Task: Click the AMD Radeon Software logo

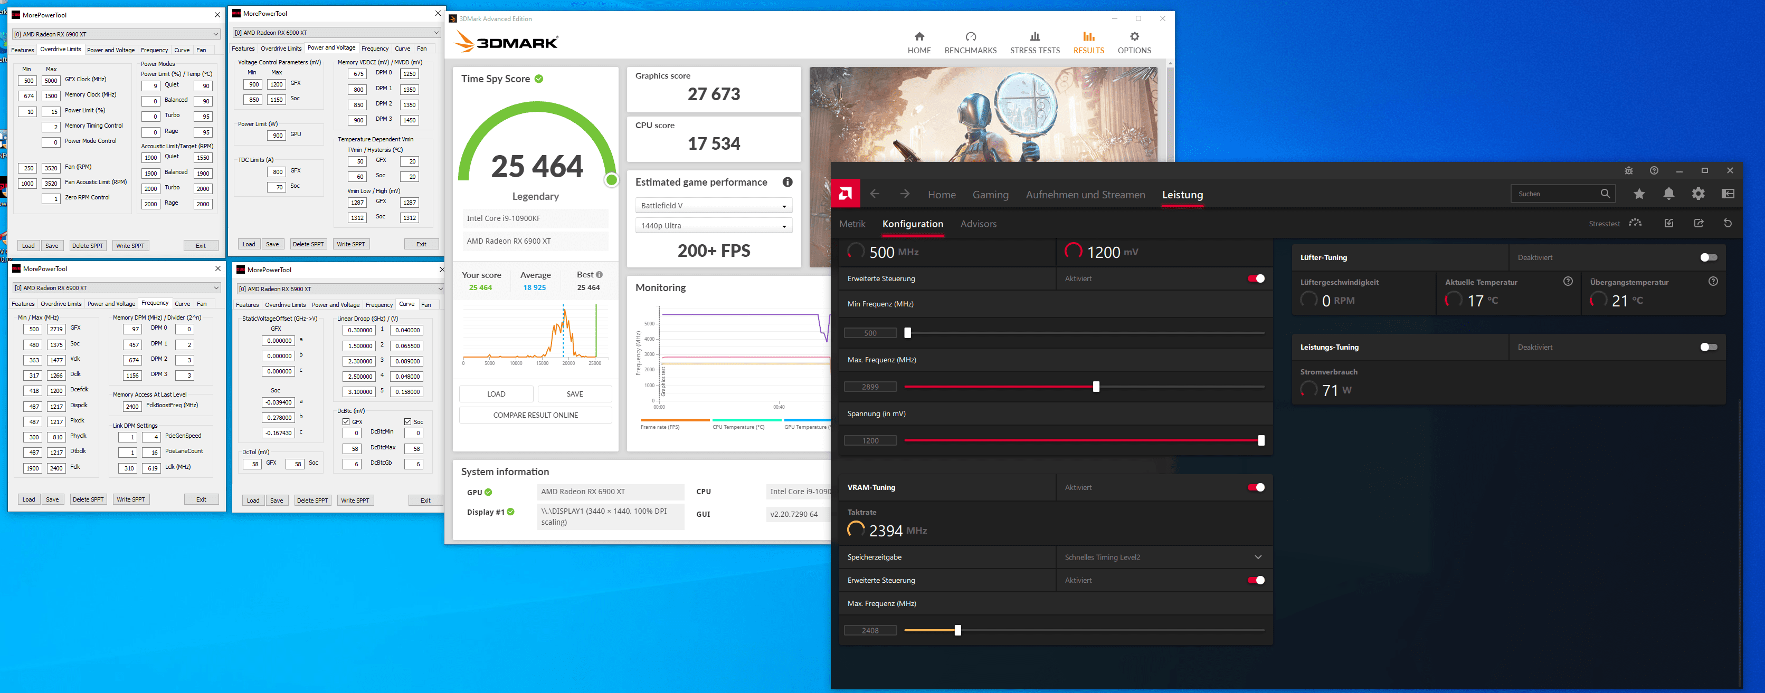Action: coord(845,194)
